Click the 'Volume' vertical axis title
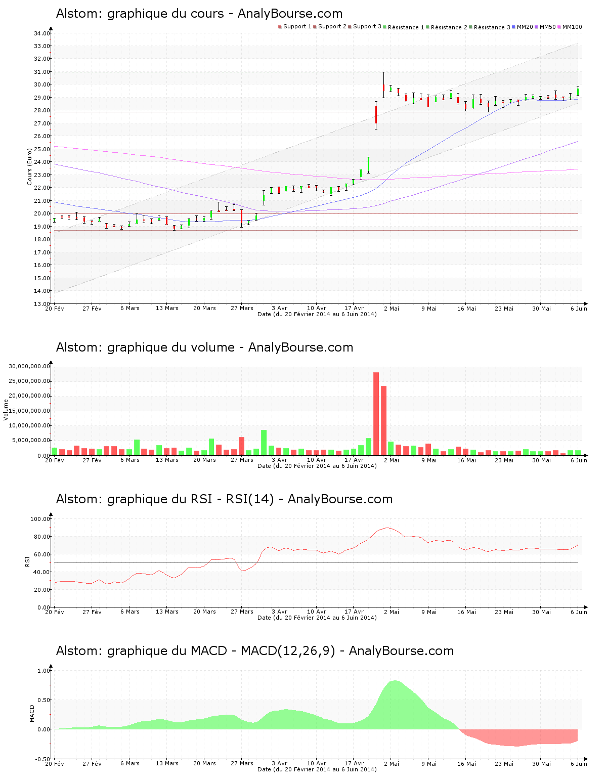 click(6, 410)
